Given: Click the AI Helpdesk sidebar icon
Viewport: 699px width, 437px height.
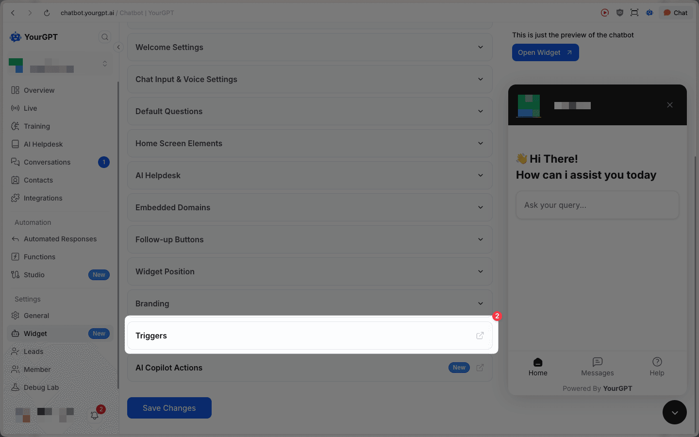Looking at the screenshot, I should coord(15,144).
